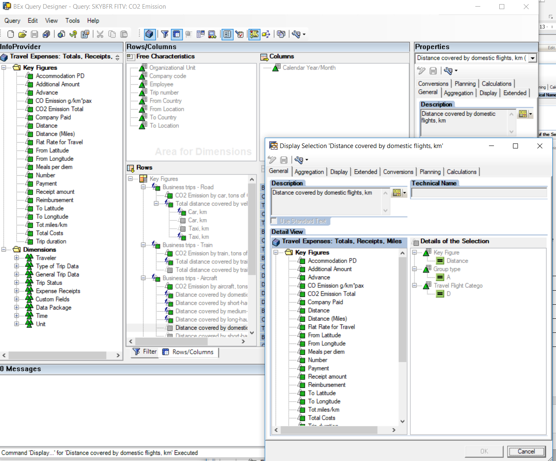Select Organizational Unit in Free Characteristics
This screenshot has height=461, width=556.
172,67
